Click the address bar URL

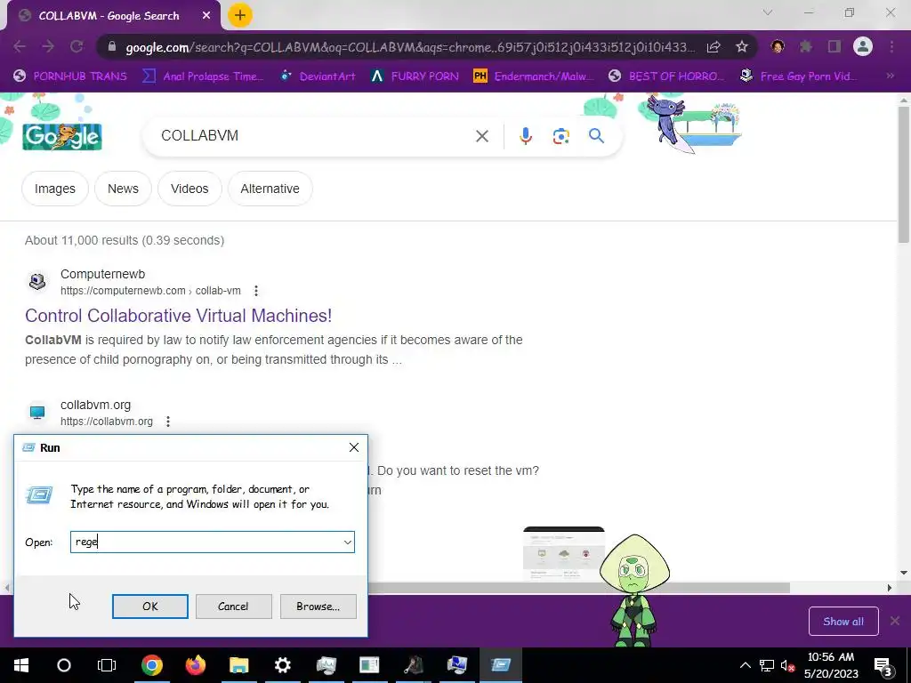(409, 47)
